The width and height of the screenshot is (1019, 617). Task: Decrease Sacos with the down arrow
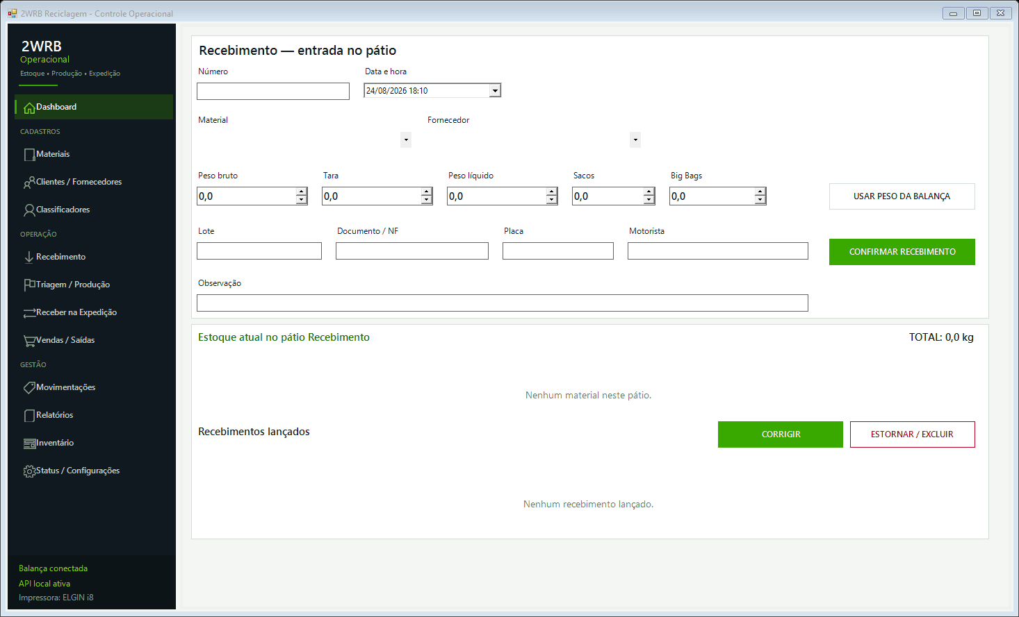click(649, 201)
